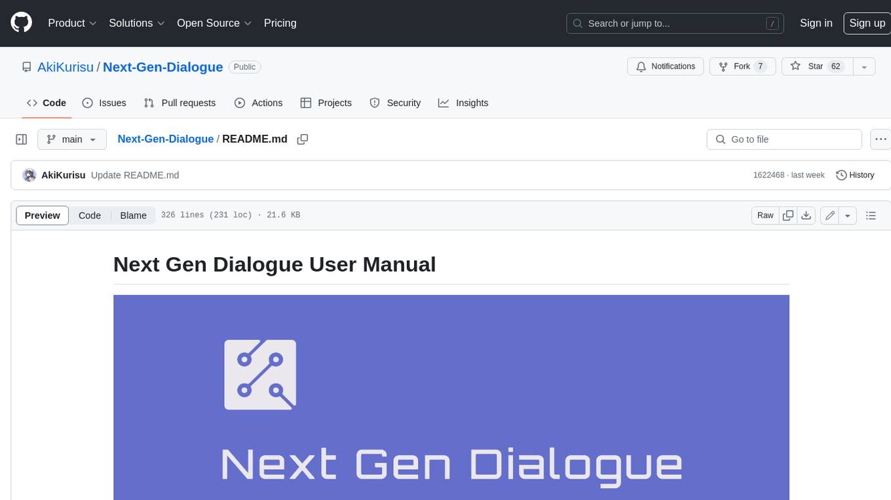Open commit 1622468 link
The height and width of the screenshot is (500, 891).
tap(768, 175)
